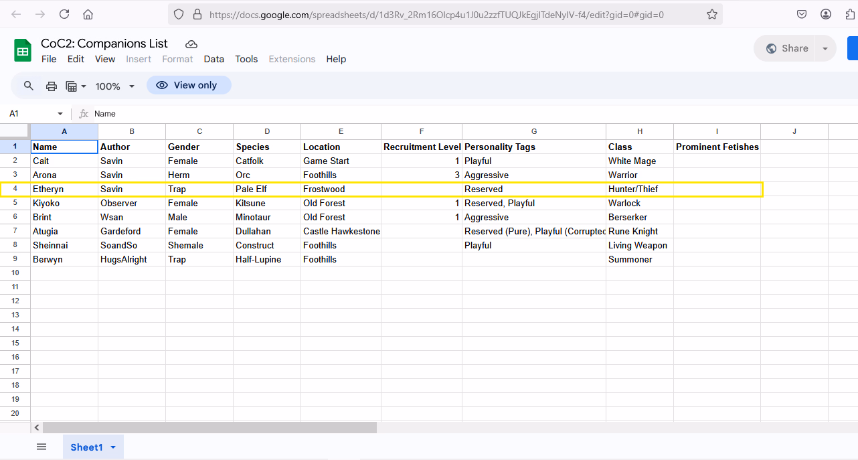Bookmark this page with the star icon

pyautogui.click(x=712, y=14)
